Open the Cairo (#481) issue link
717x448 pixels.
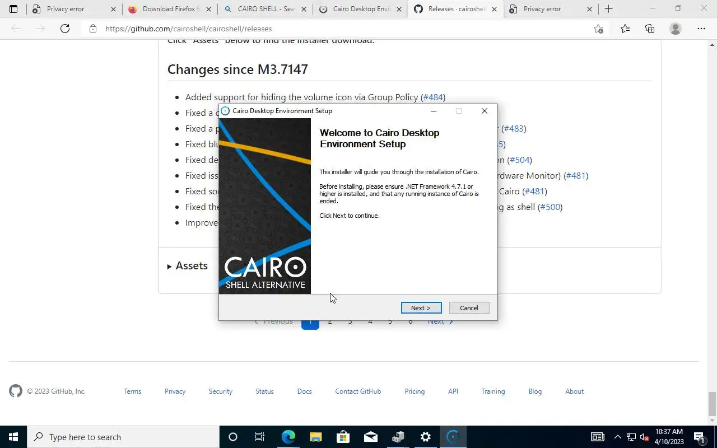[x=534, y=191]
